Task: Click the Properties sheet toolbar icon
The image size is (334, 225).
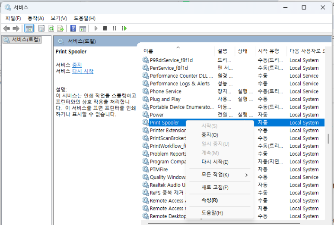Action: click(x=41, y=28)
